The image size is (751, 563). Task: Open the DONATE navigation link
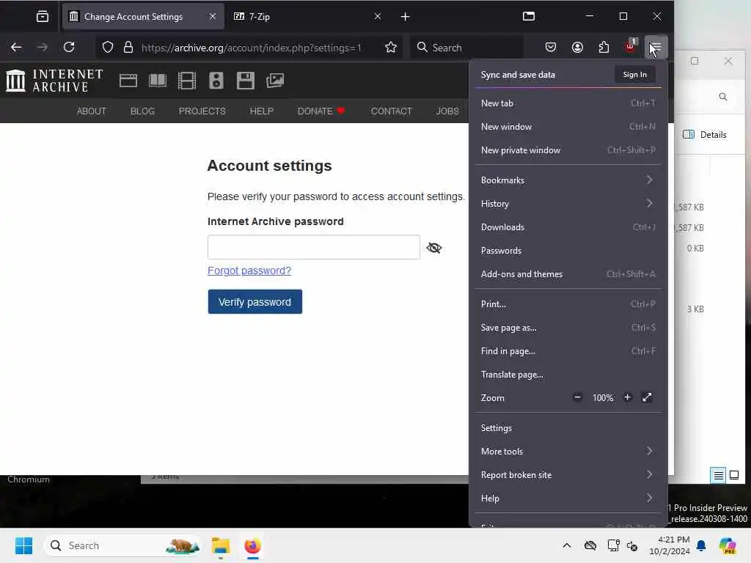pyautogui.click(x=321, y=111)
